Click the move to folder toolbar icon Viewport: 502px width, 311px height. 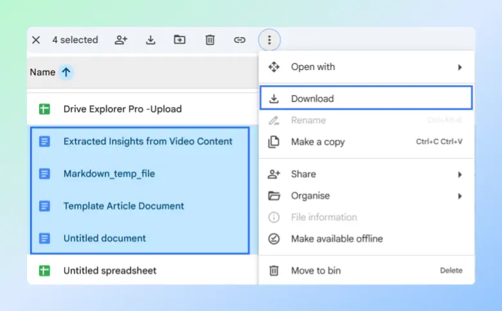click(x=179, y=40)
